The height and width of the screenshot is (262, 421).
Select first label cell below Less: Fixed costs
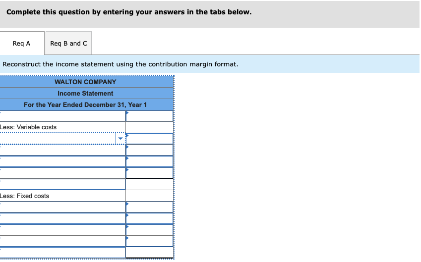62,208
